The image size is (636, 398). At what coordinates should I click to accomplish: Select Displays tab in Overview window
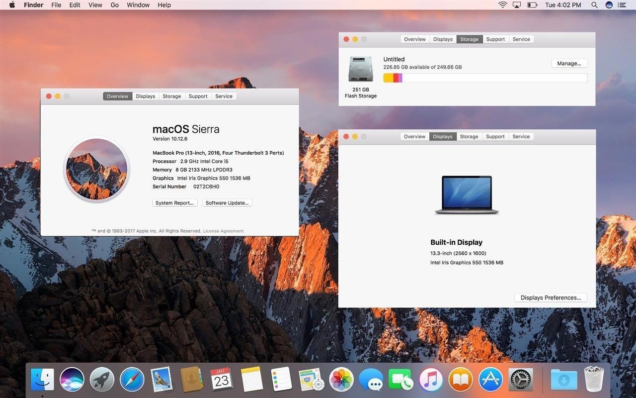tap(145, 96)
